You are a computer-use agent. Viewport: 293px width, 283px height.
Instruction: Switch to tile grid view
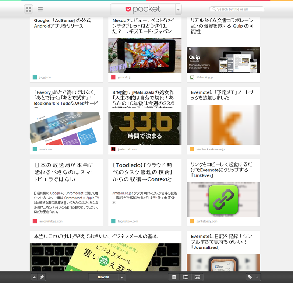(28, 9)
